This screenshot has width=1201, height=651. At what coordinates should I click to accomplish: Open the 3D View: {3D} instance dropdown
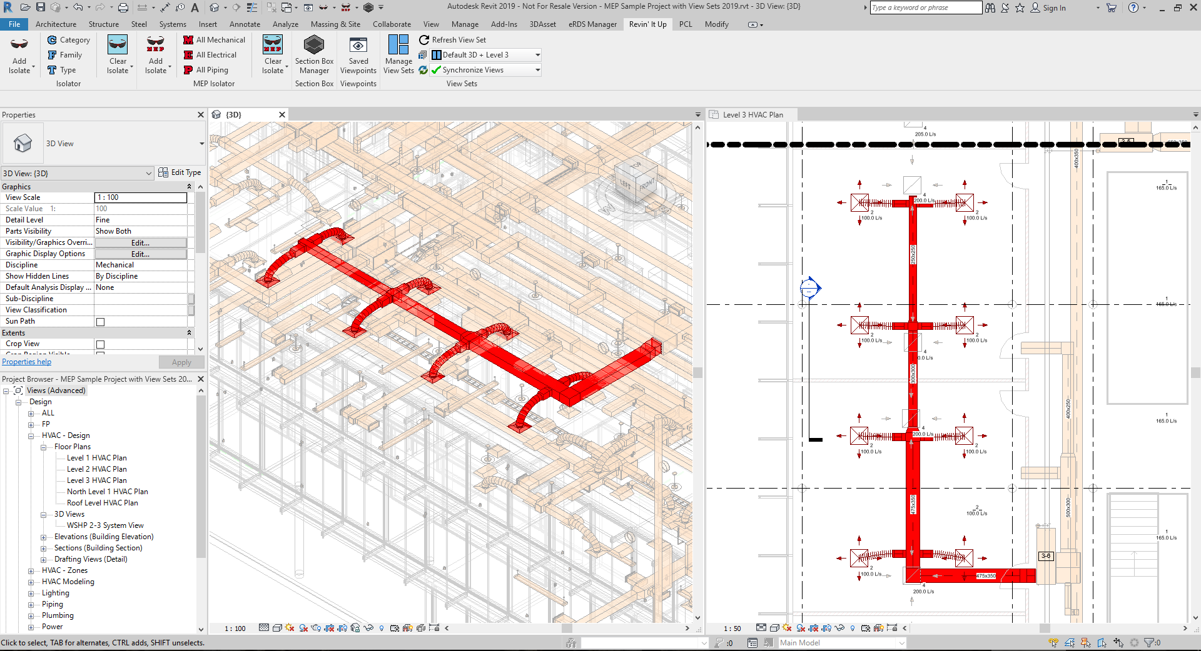[77, 173]
